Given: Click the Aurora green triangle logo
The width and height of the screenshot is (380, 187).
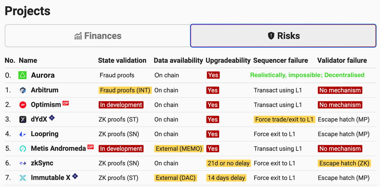Looking at the screenshot, I should pyautogui.click(x=23, y=75).
